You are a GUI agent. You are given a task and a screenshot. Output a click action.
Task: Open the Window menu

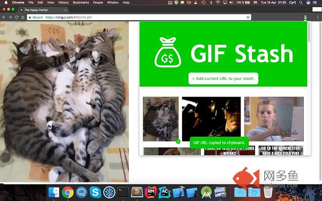click(x=113, y=3)
